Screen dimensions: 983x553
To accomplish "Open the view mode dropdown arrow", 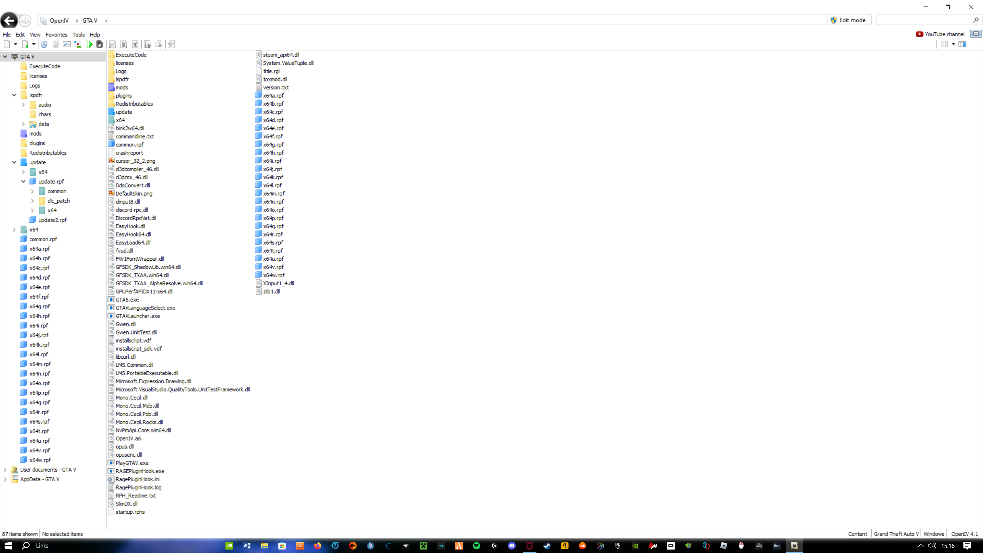I will click(953, 44).
